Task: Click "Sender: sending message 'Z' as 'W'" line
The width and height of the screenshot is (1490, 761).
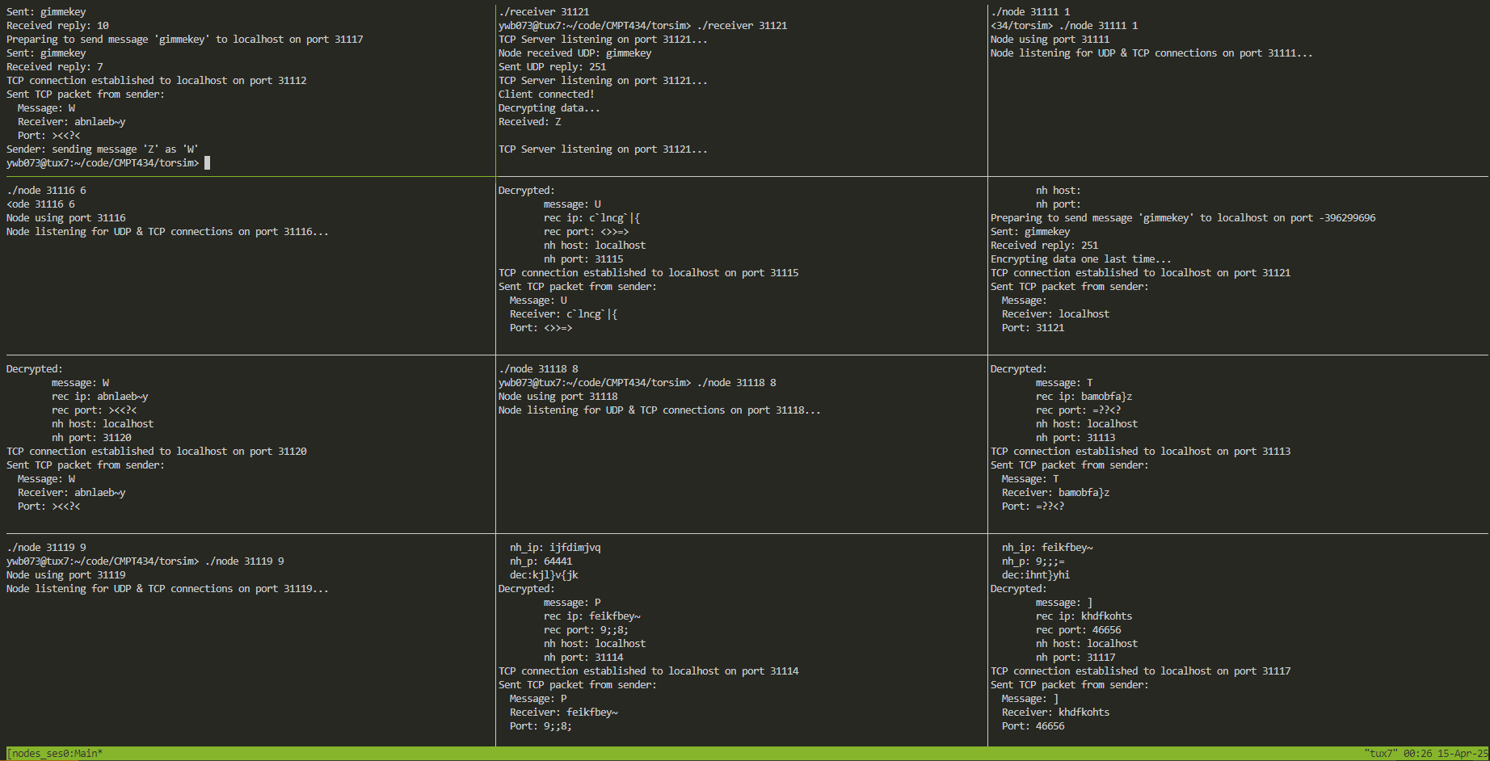Action: [x=102, y=149]
